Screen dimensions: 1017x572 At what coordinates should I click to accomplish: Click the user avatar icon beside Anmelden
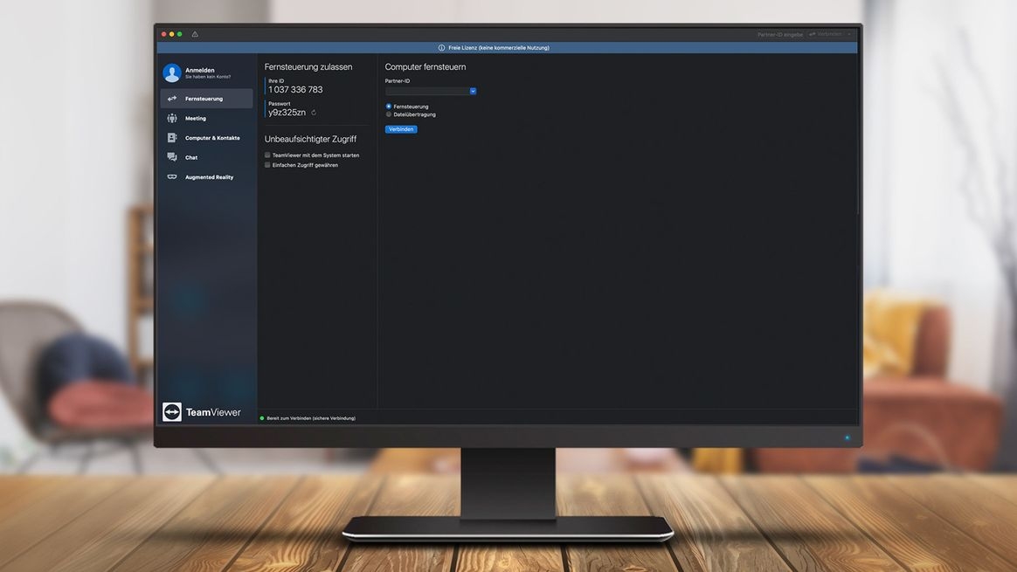pyautogui.click(x=171, y=73)
